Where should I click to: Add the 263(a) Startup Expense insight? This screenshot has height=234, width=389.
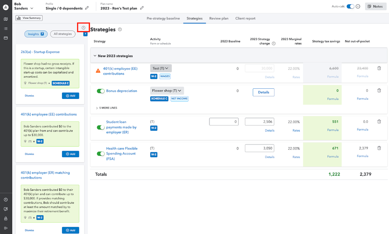[70, 95]
